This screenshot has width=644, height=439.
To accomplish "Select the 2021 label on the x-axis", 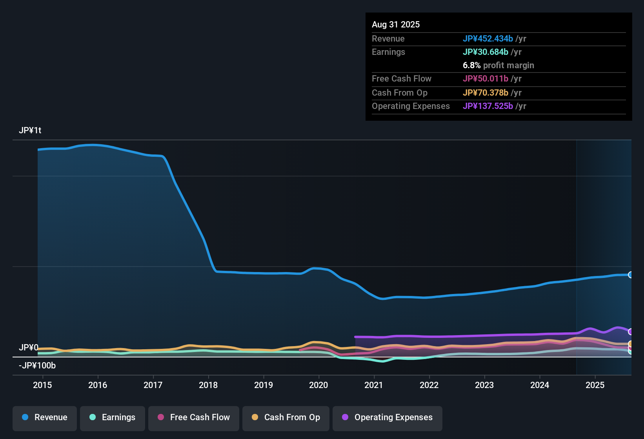I will click(374, 385).
